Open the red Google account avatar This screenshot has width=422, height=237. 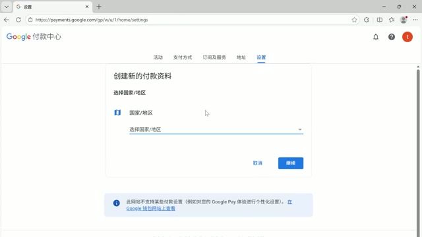tap(407, 37)
